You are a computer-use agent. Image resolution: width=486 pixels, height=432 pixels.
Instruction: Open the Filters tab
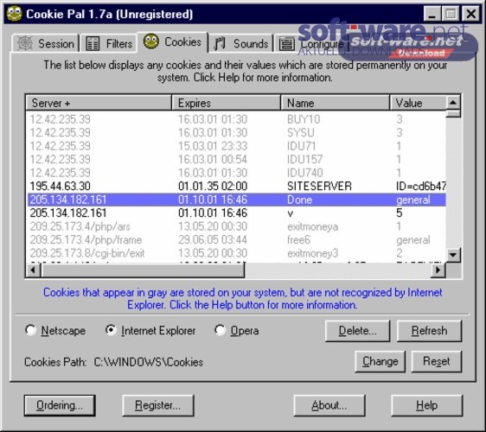click(109, 43)
